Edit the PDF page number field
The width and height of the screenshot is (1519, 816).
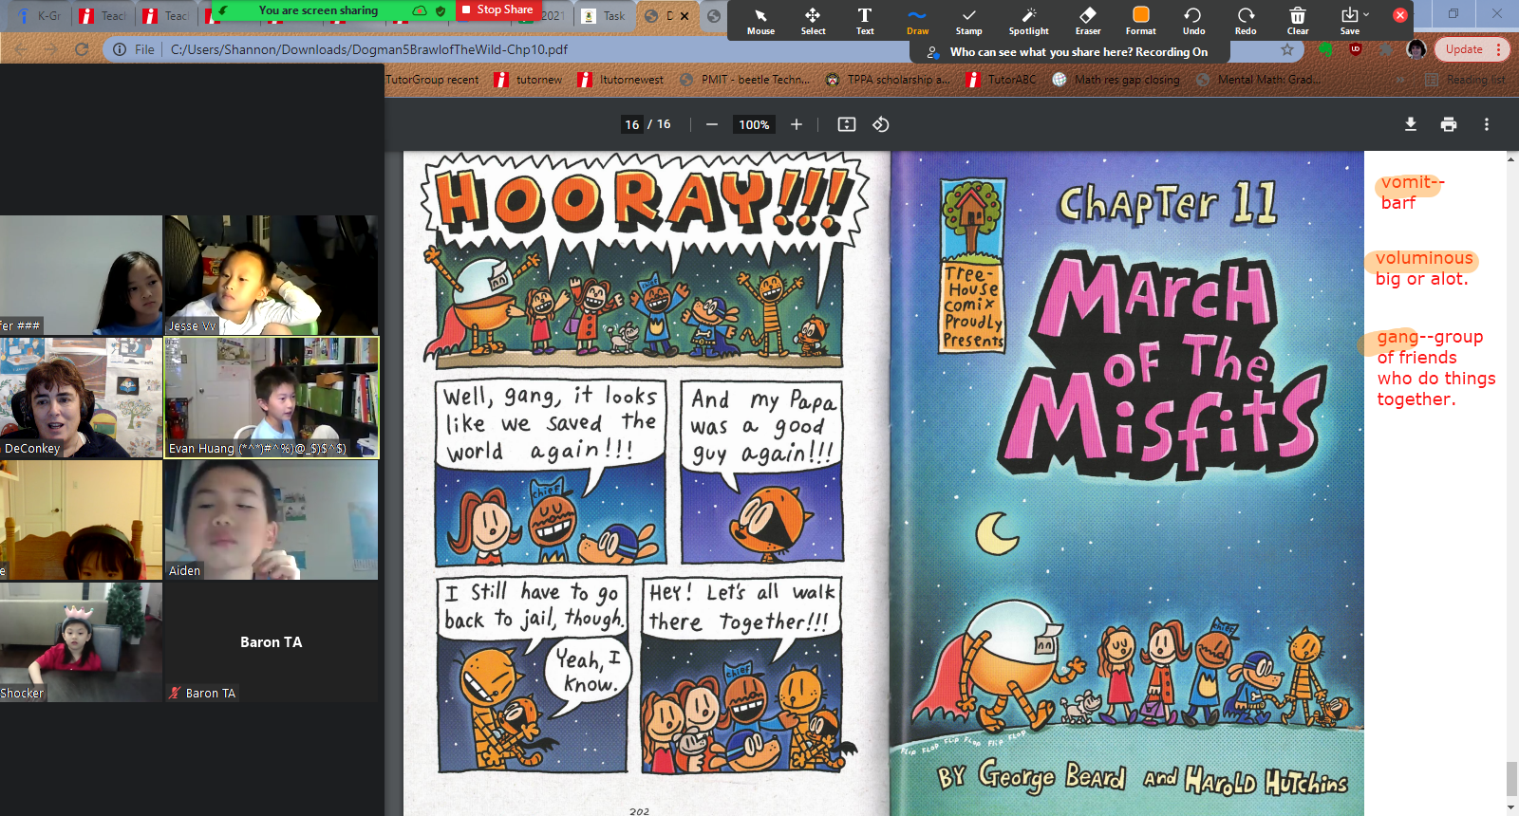(x=632, y=124)
